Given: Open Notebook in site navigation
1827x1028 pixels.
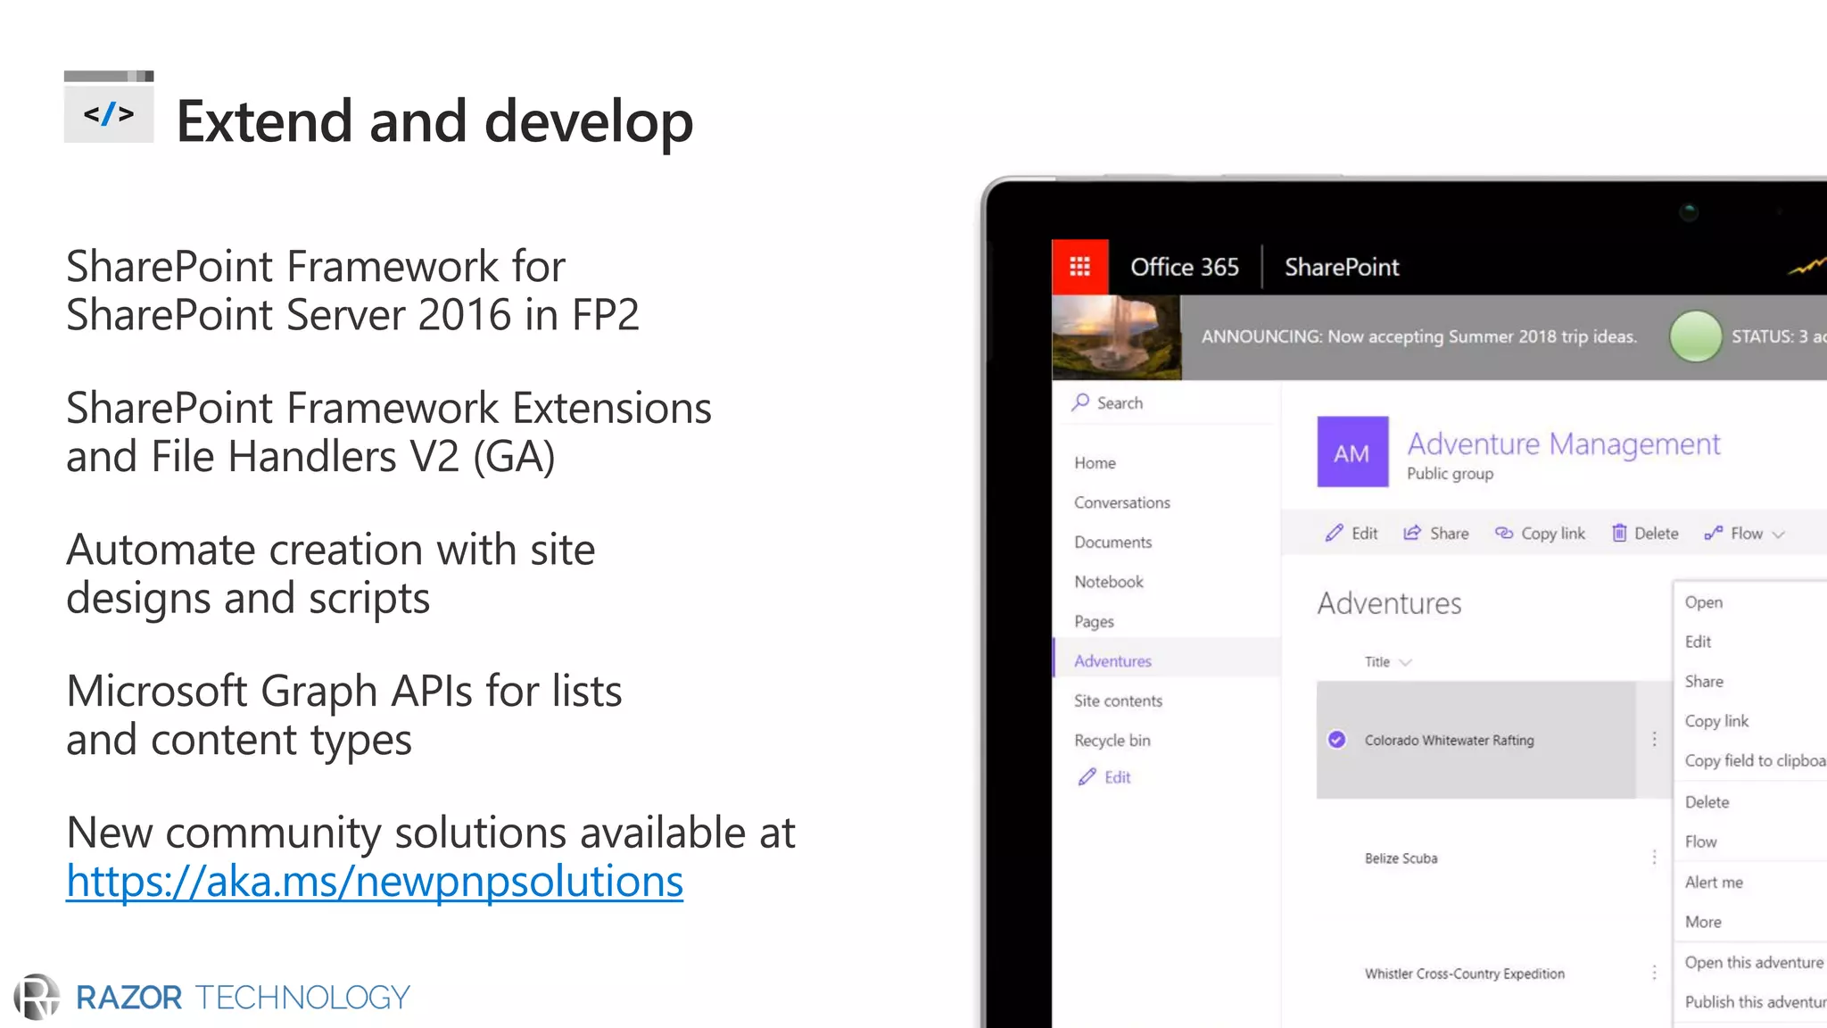Looking at the screenshot, I should [x=1109, y=582].
